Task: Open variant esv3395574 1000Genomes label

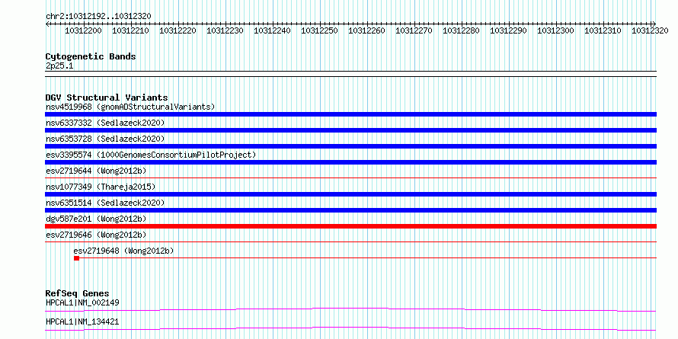Action: click(151, 155)
